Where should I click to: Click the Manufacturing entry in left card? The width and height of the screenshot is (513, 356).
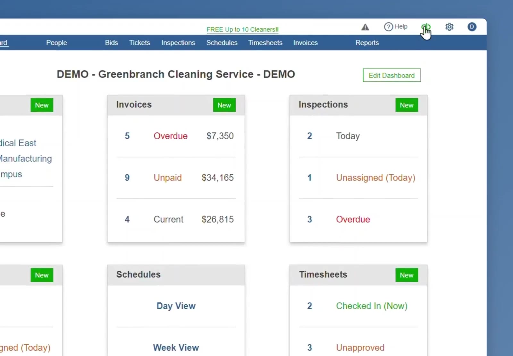[x=26, y=158]
